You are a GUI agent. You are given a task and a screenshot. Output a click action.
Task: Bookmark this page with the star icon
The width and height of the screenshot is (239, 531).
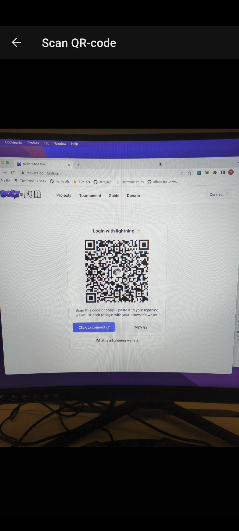tap(189, 173)
